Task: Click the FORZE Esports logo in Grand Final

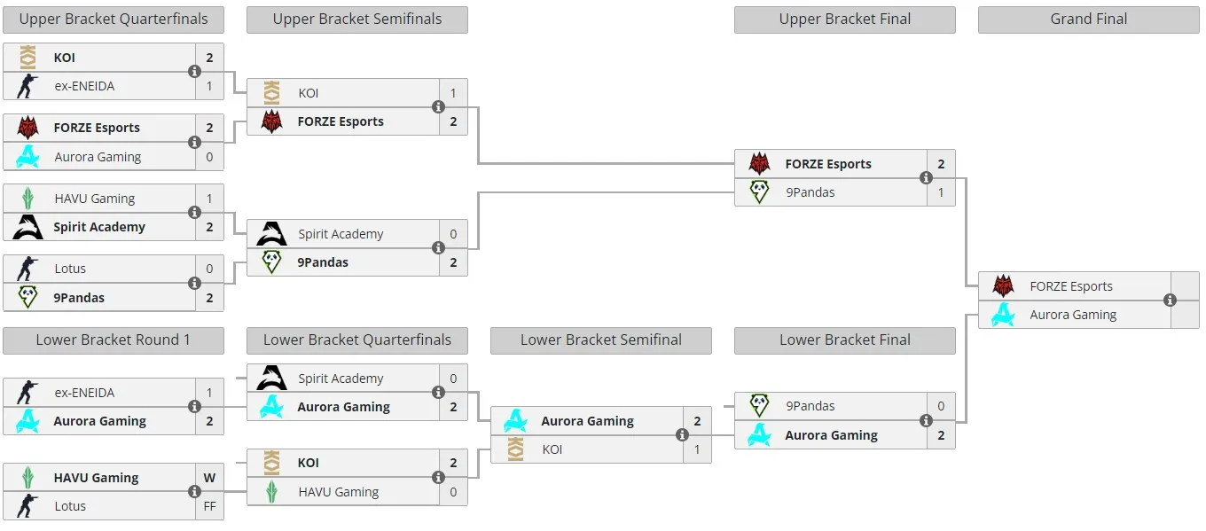Action: point(1003,286)
